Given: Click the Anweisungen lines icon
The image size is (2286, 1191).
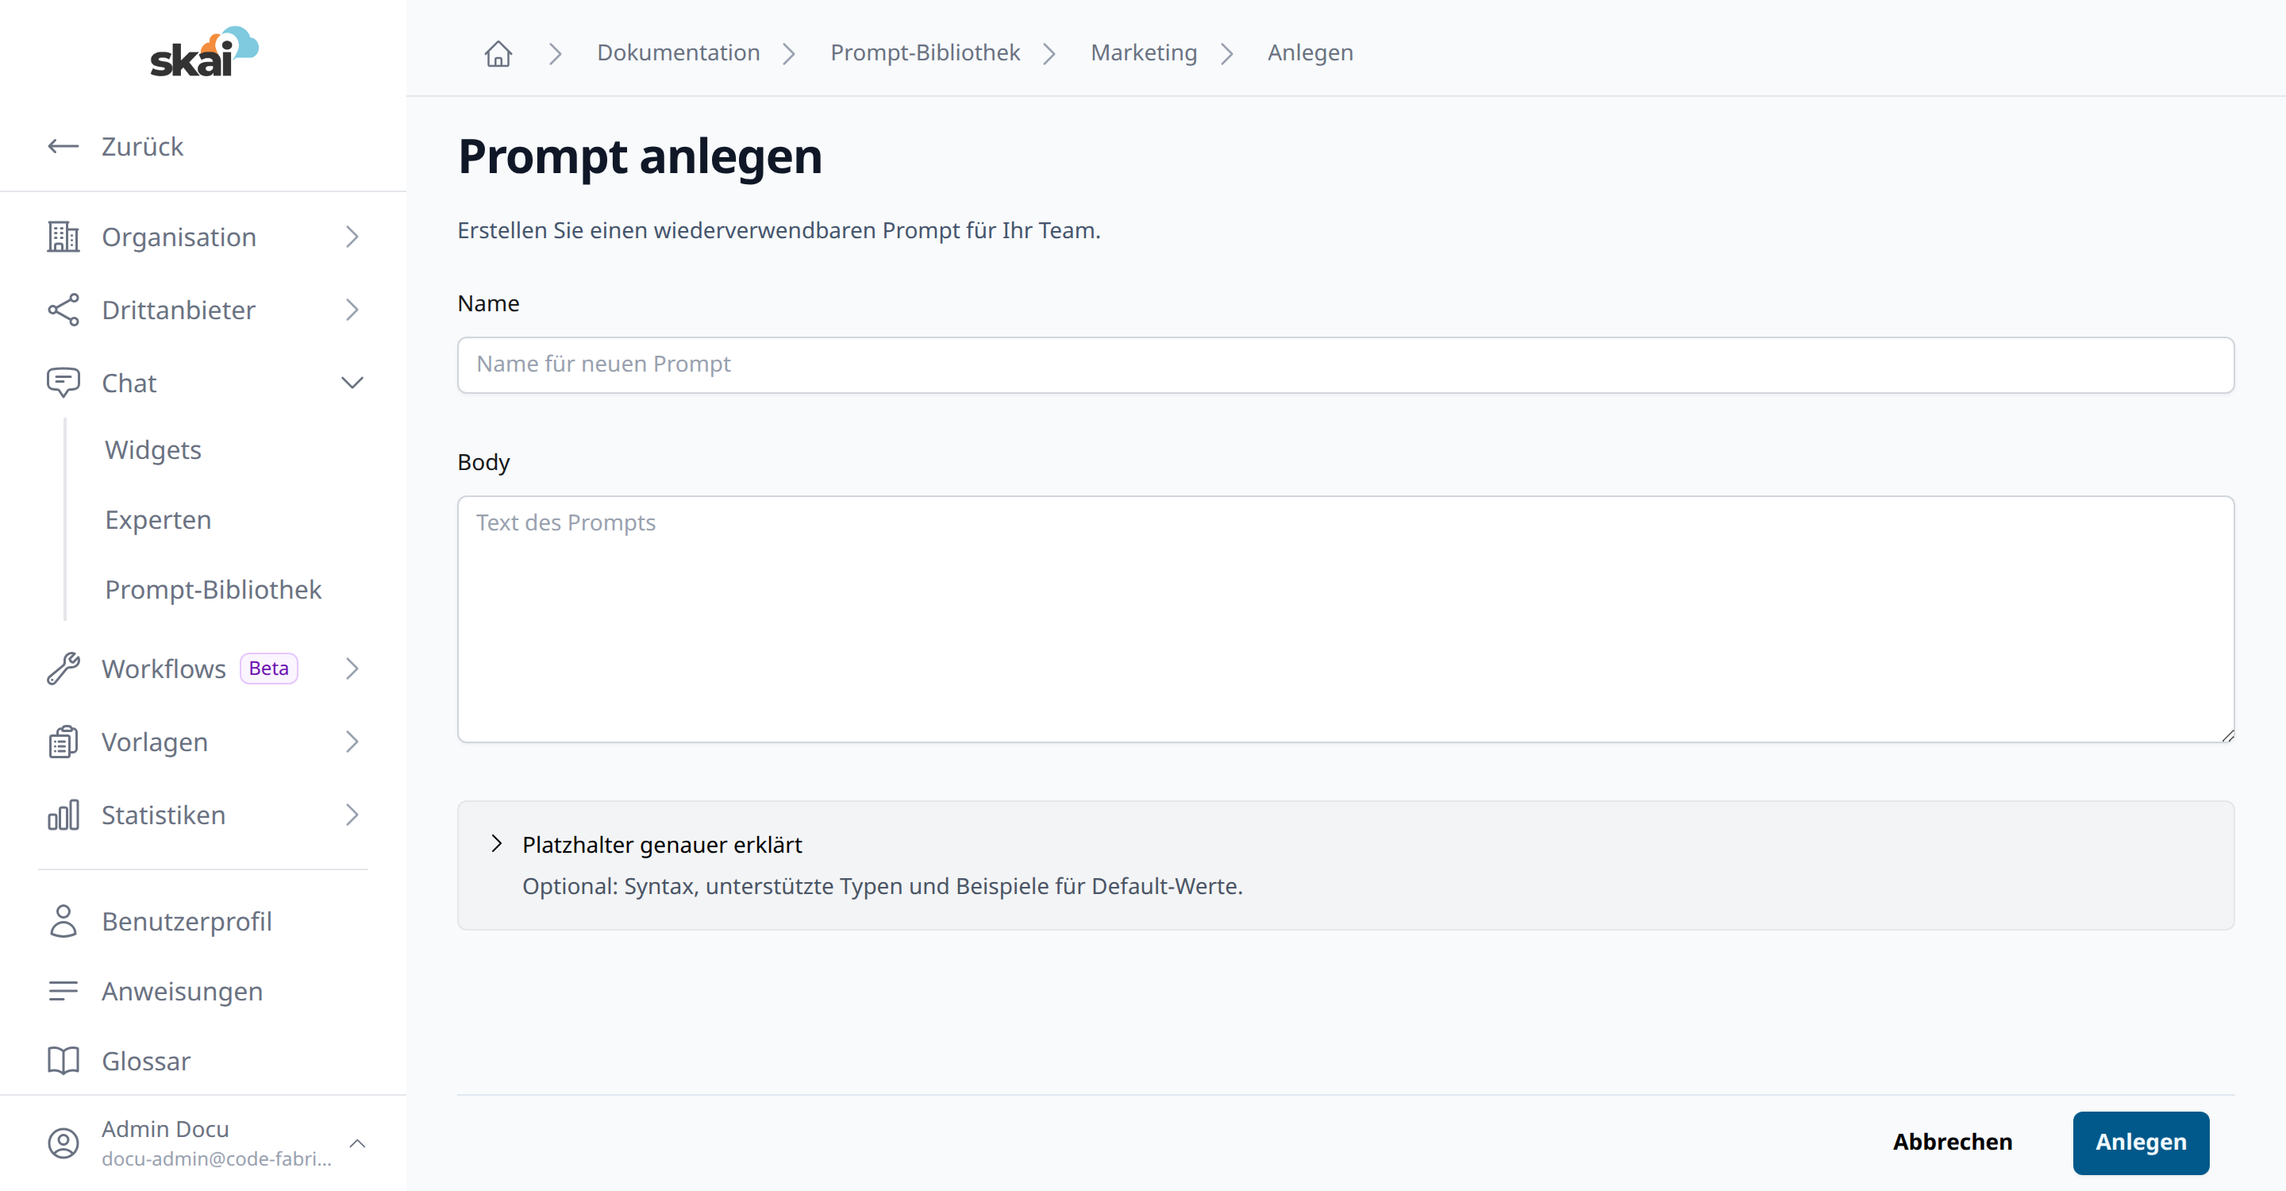Looking at the screenshot, I should 63,990.
